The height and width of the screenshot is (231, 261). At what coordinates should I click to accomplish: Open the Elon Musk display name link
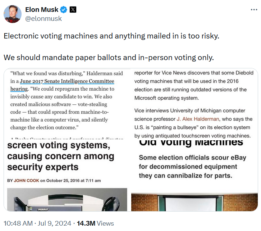pos(41,10)
